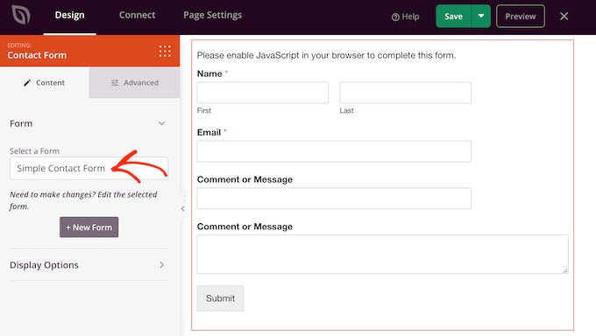Screen dimensions: 596x336
Task: Click the Submit button
Action: (221, 298)
